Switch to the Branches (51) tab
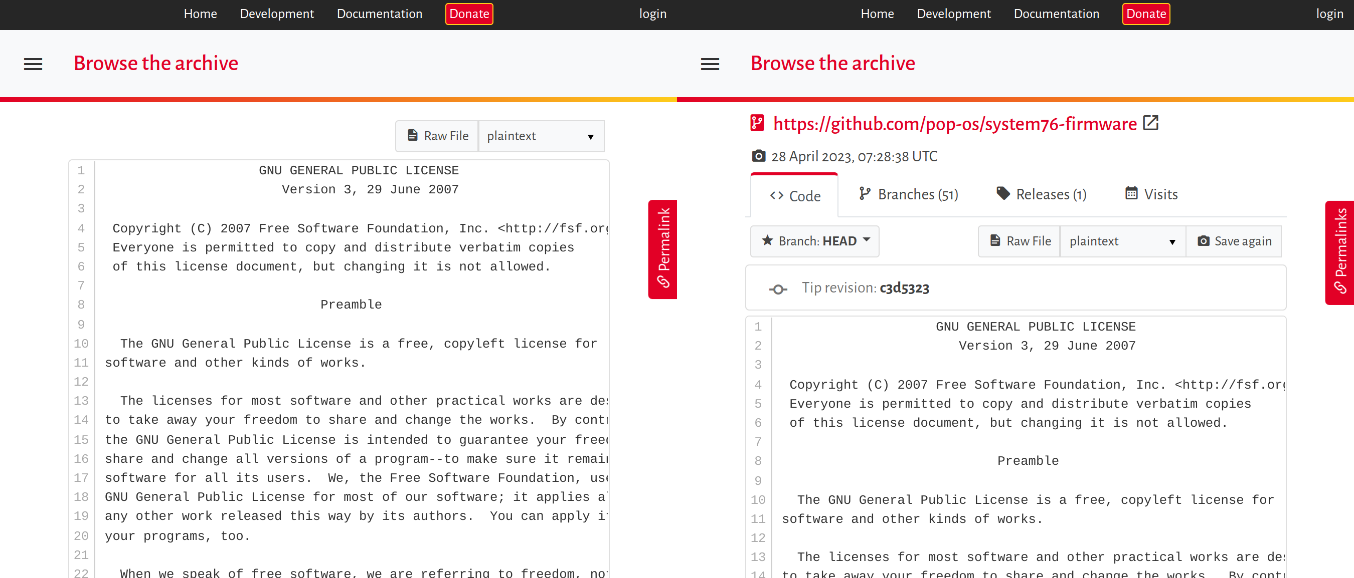The image size is (1354, 578). (908, 194)
